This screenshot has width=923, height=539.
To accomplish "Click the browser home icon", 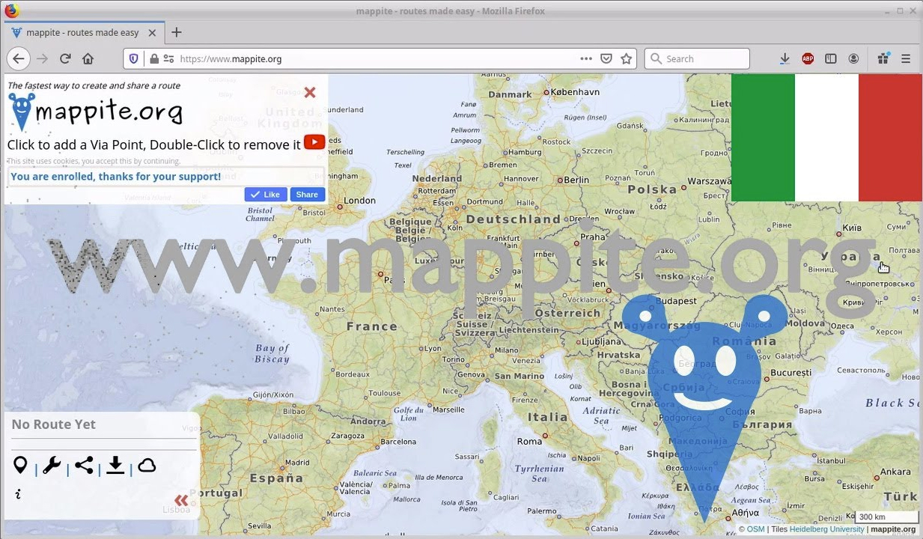I will pos(88,58).
